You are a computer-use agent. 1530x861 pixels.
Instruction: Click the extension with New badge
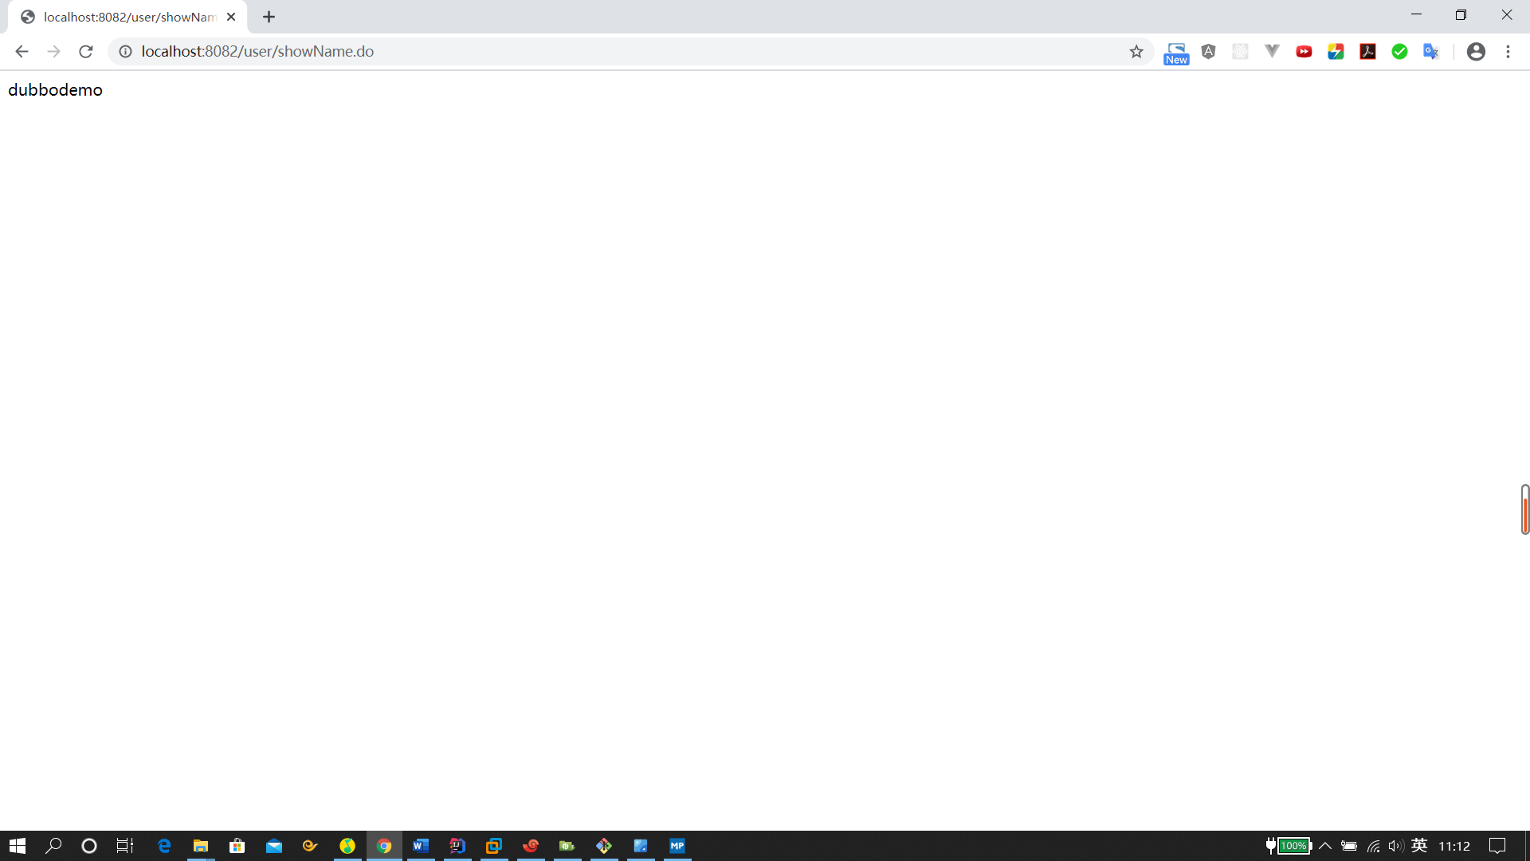click(x=1176, y=53)
